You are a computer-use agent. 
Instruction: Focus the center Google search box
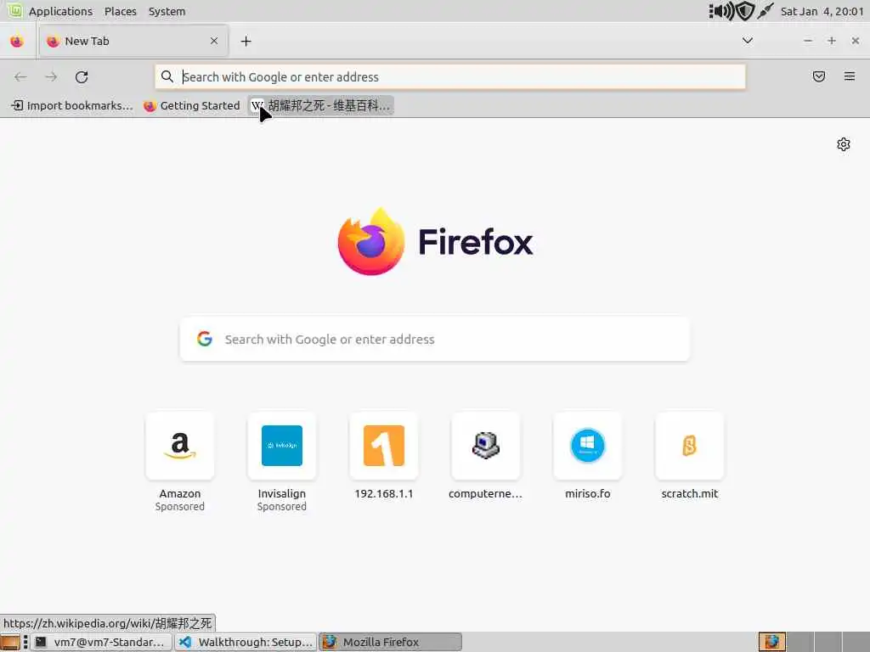pos(435,340)
